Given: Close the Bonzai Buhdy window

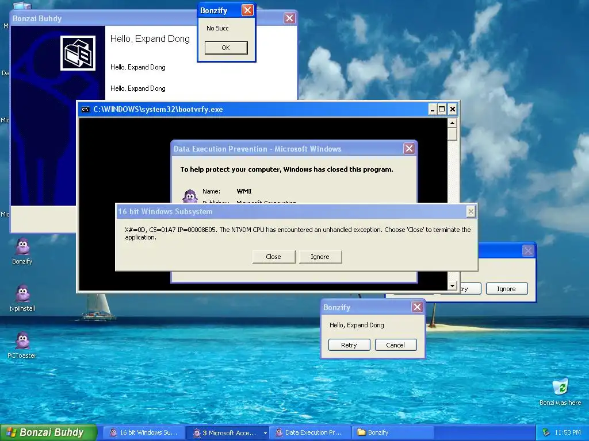Looking at the screenshot, I should 289,18.
